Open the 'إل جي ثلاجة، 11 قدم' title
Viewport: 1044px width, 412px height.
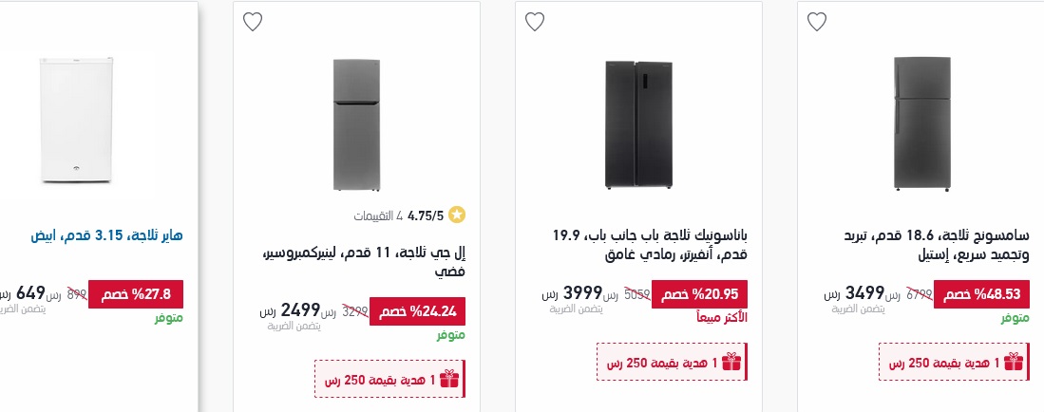coord(365,261)
